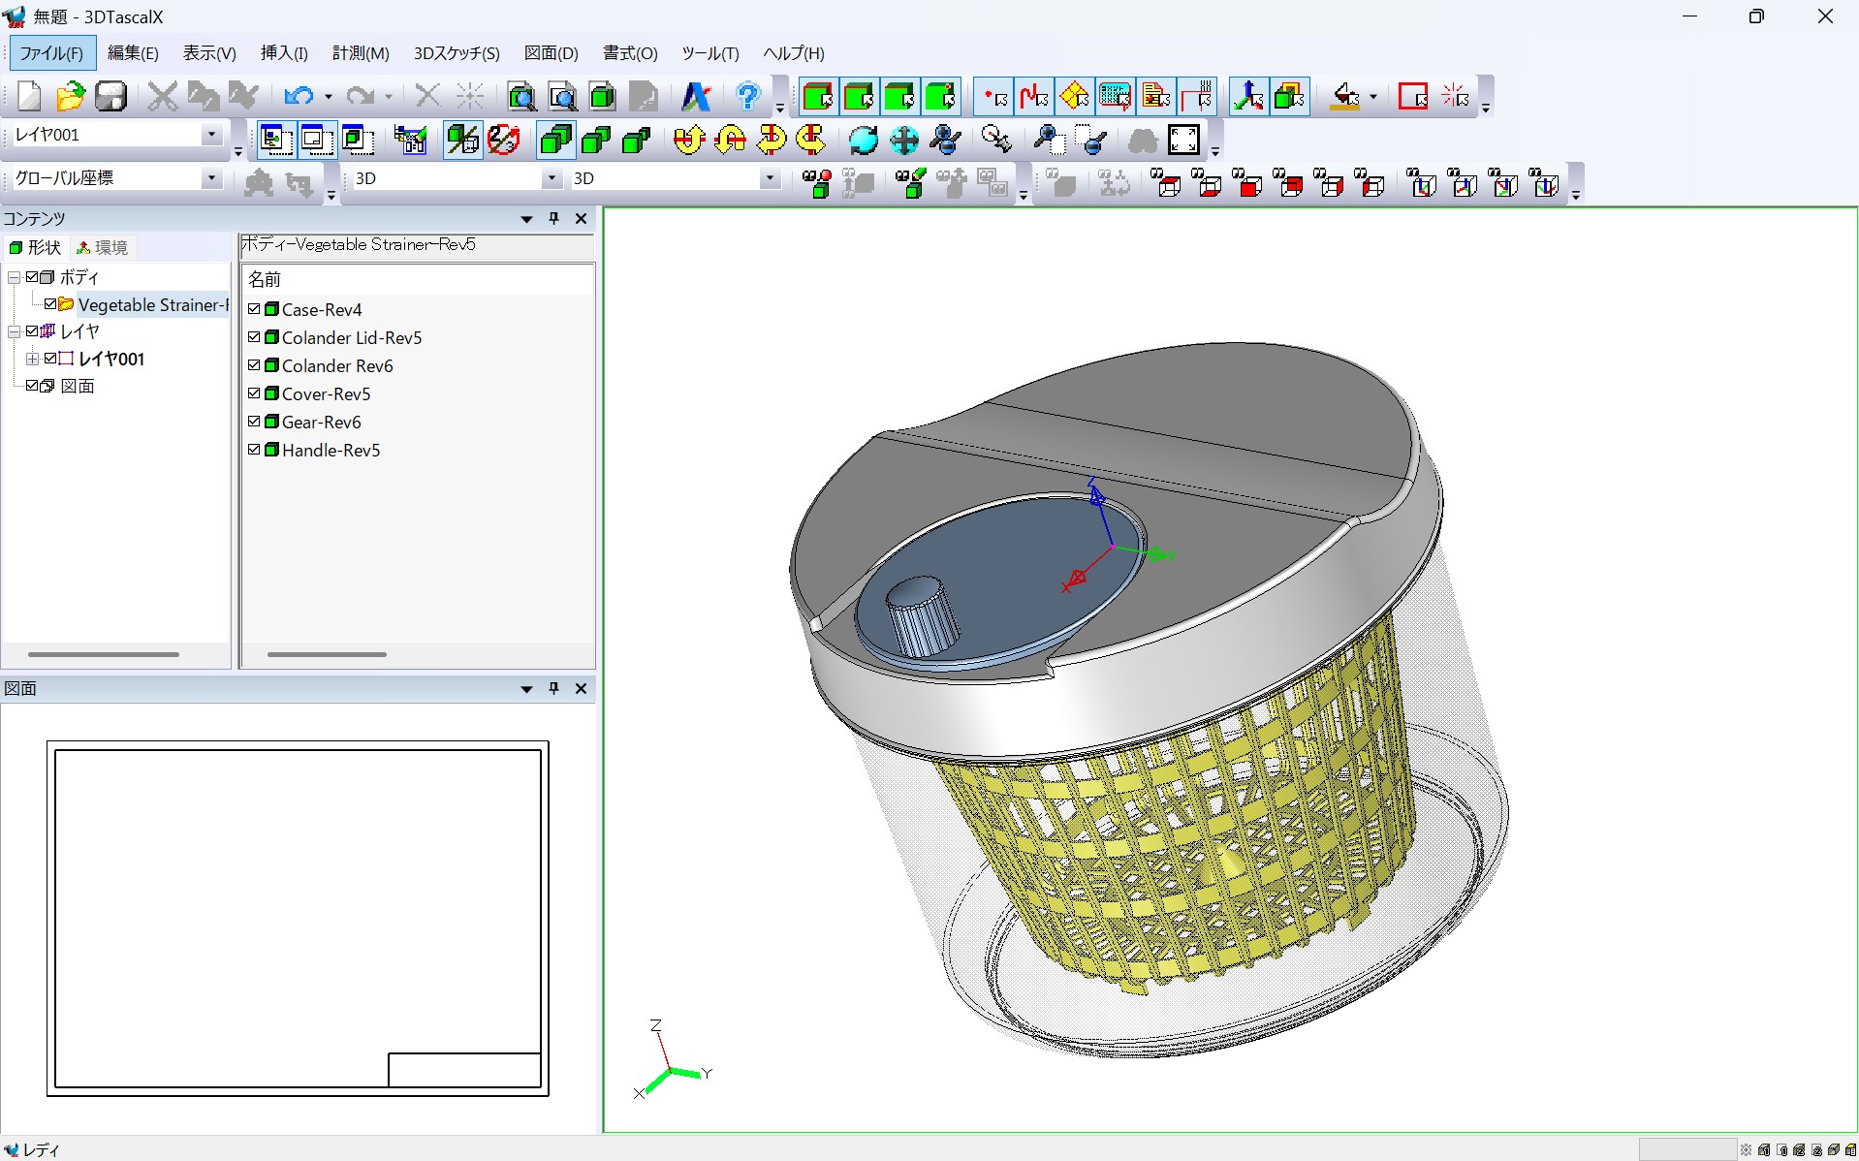1859x1161 pixels.
Task: Save the document with the floppy disk icon
Action: (110, 96)
